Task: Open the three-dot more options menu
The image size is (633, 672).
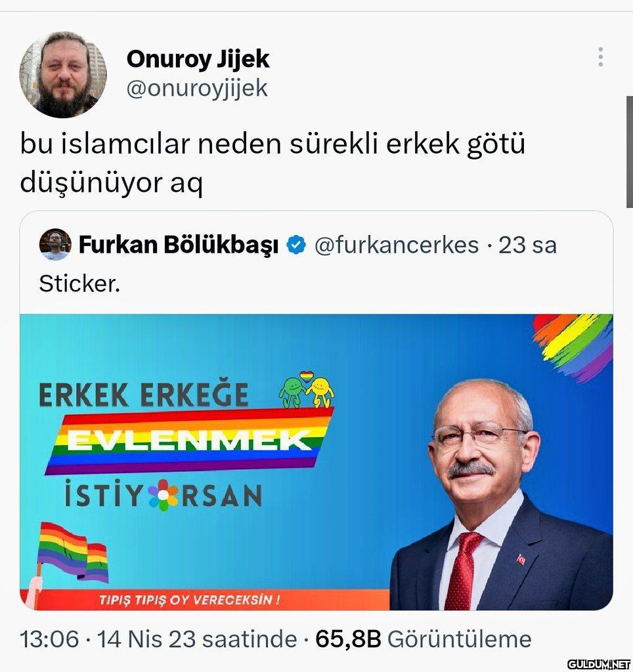Action: (600, 56)
